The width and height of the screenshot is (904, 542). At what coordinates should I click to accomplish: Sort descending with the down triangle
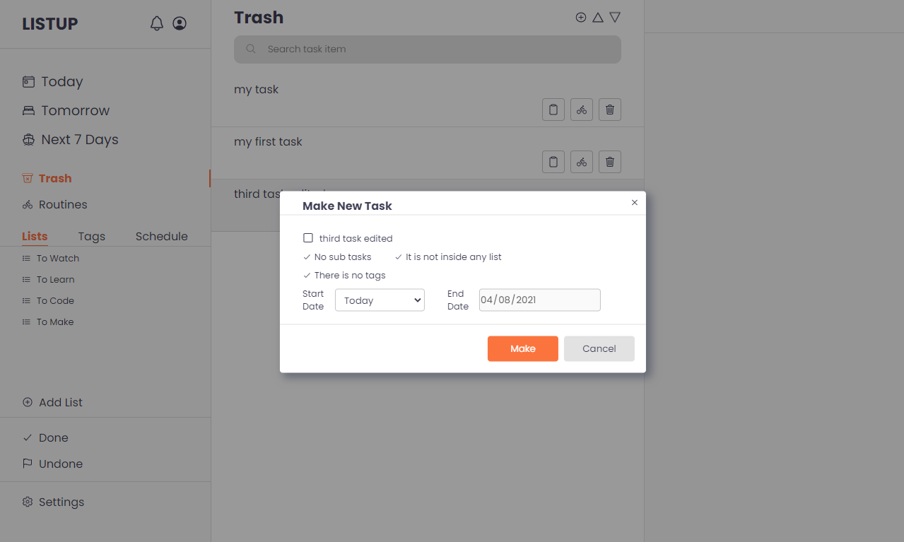pos(615,17)
